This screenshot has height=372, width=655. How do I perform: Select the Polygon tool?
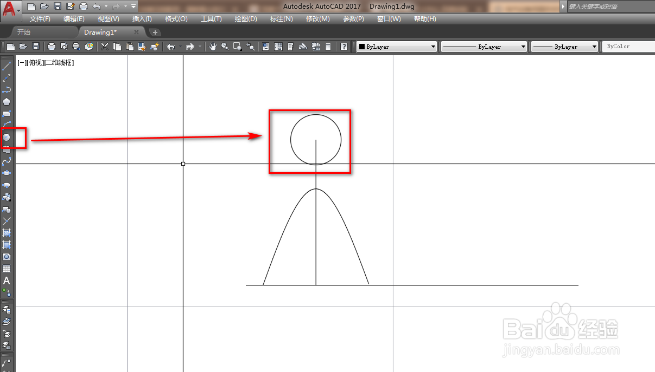pyautogui.click(x=7, y=102)
